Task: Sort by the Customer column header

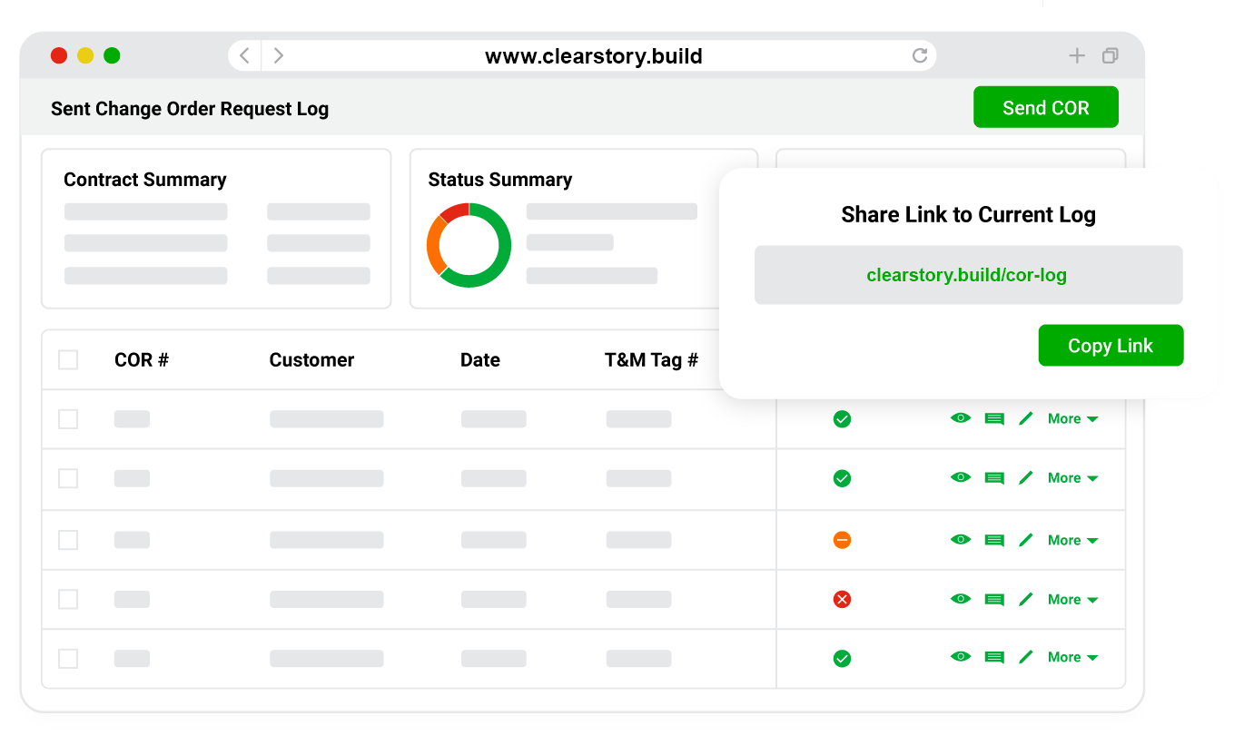Action: tap(311, 360)
